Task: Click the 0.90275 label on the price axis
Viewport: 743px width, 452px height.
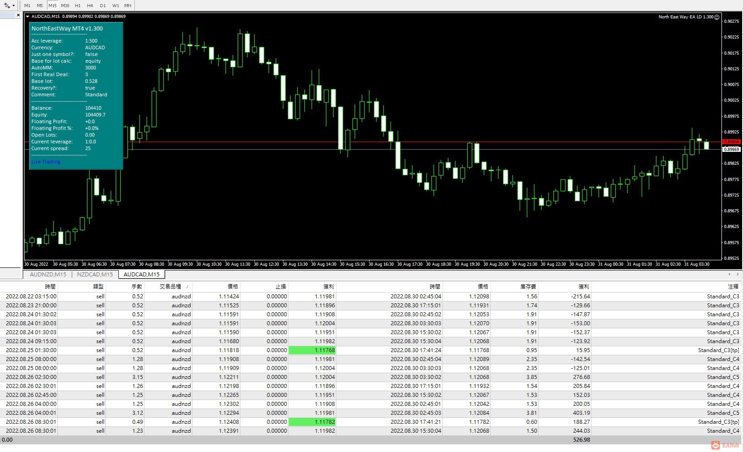Action: click(732, 21)
